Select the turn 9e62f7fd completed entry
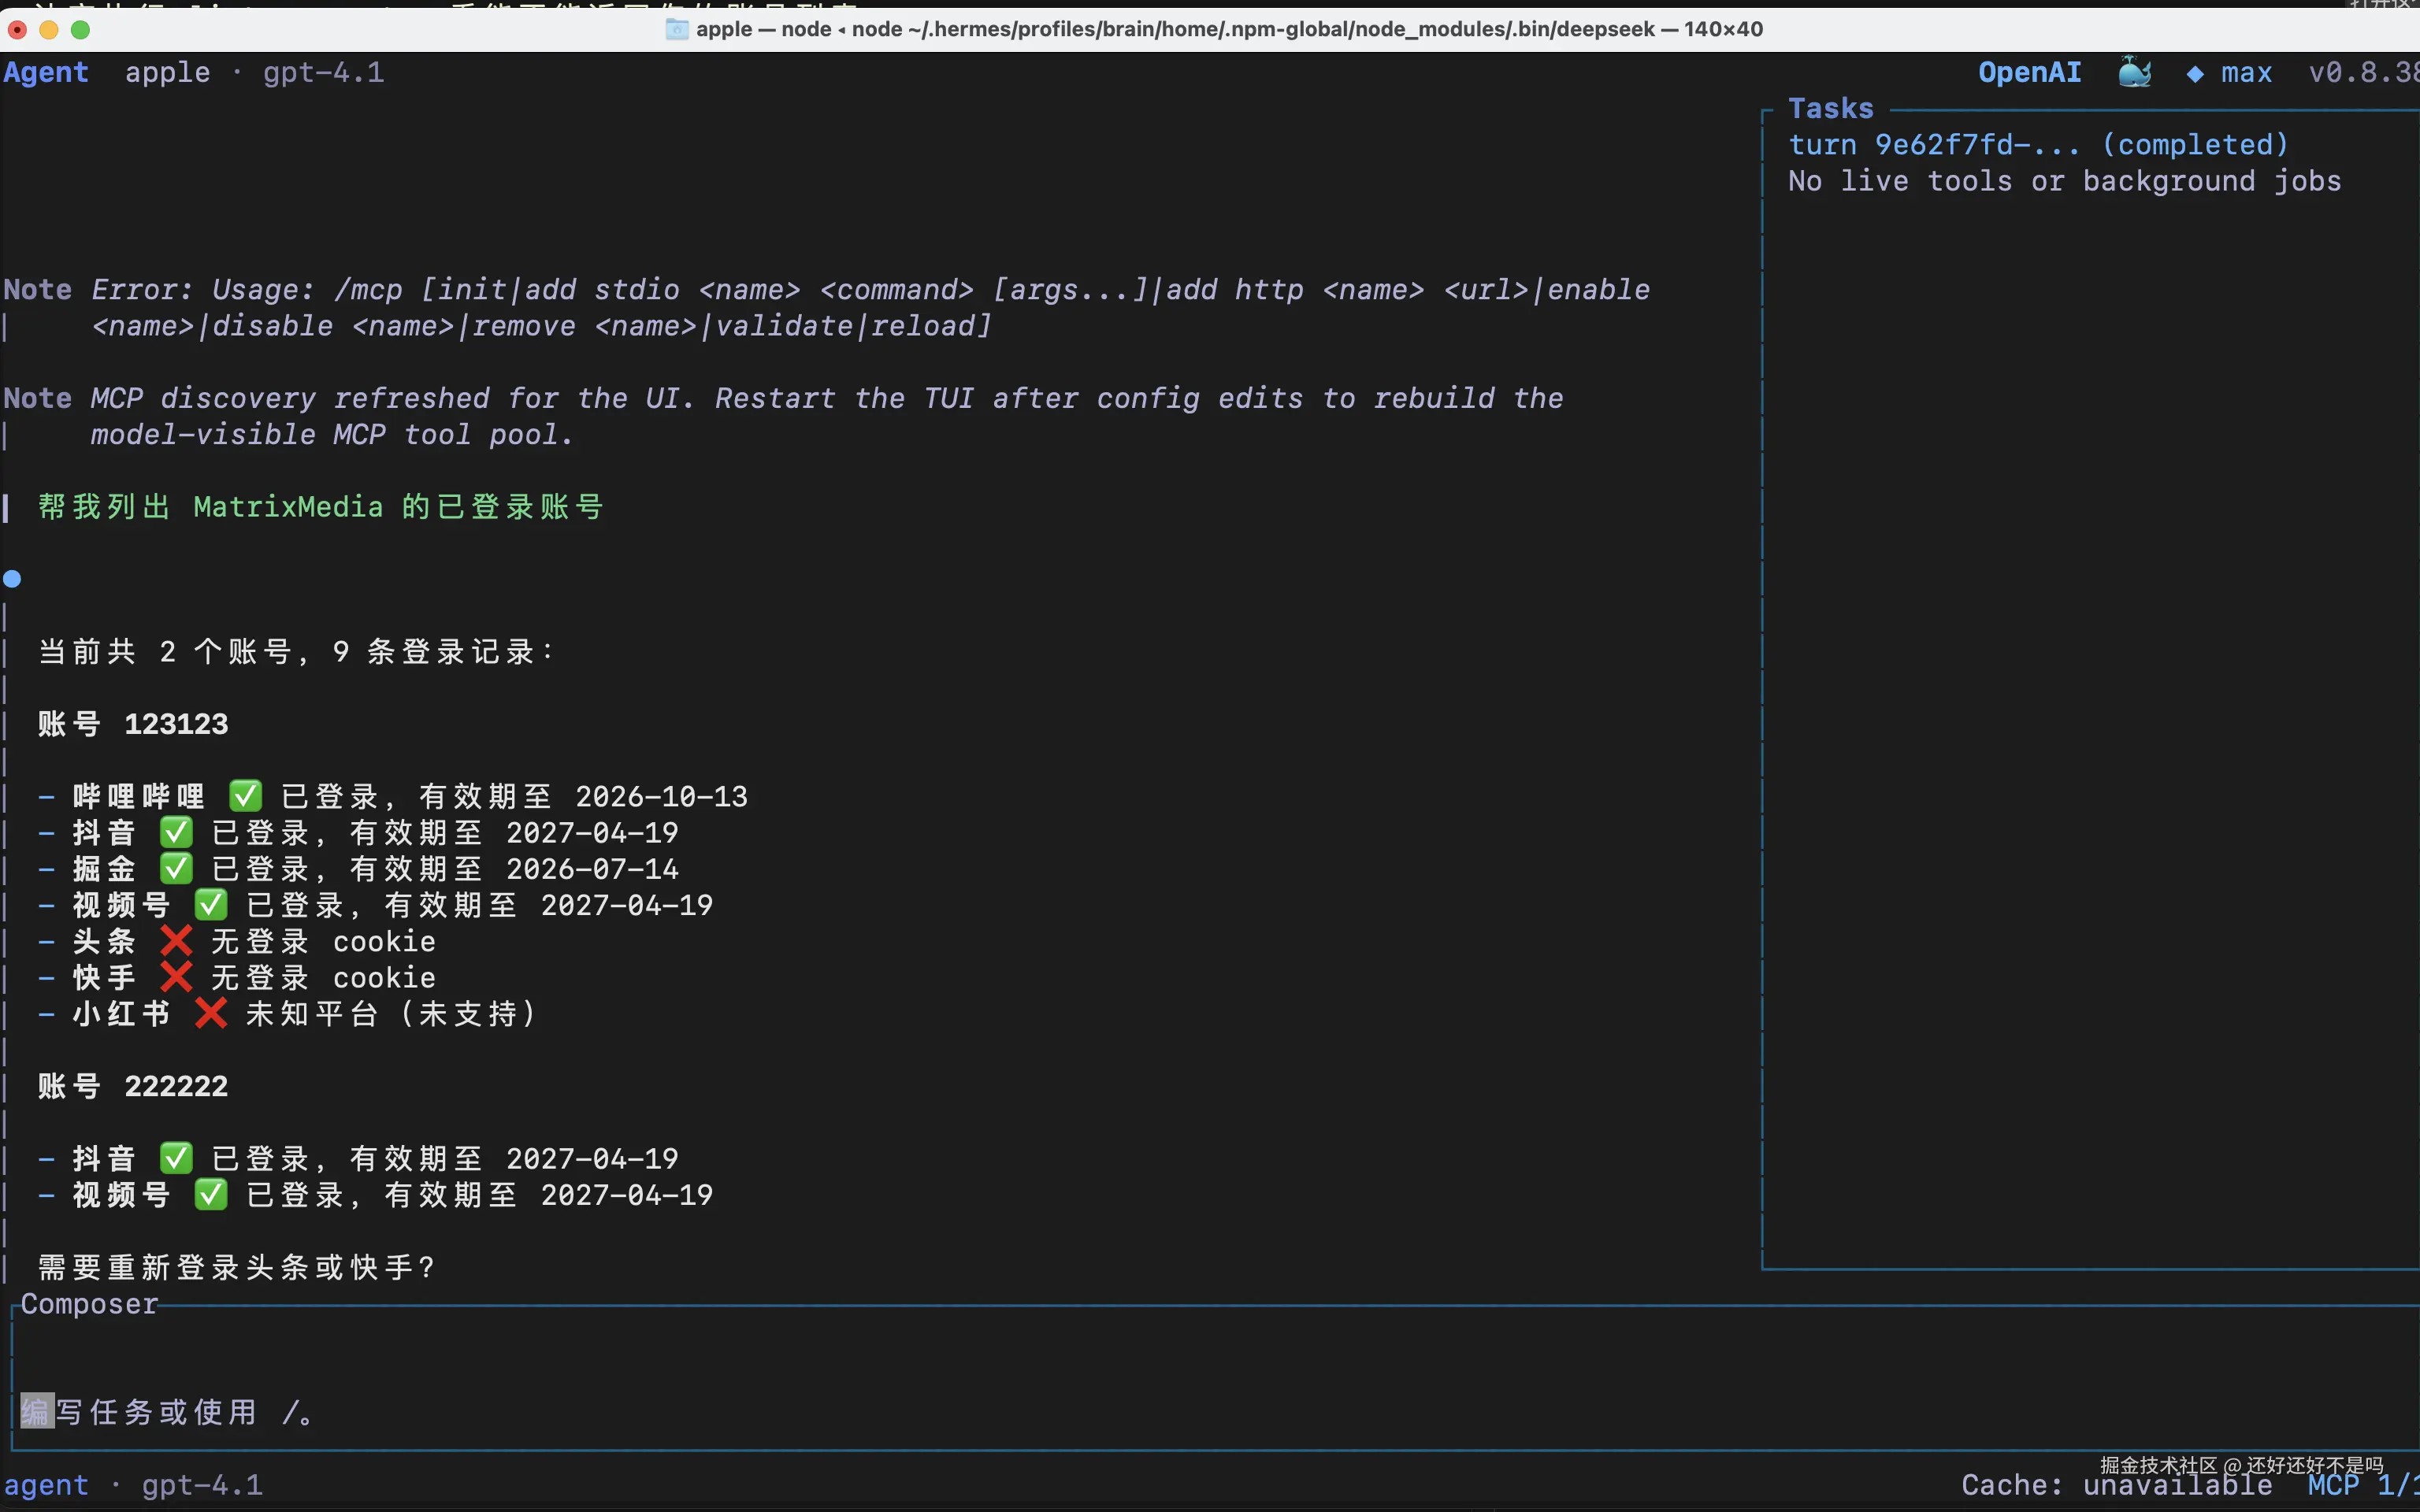2420x1512 pixels. coord(2038,145)
